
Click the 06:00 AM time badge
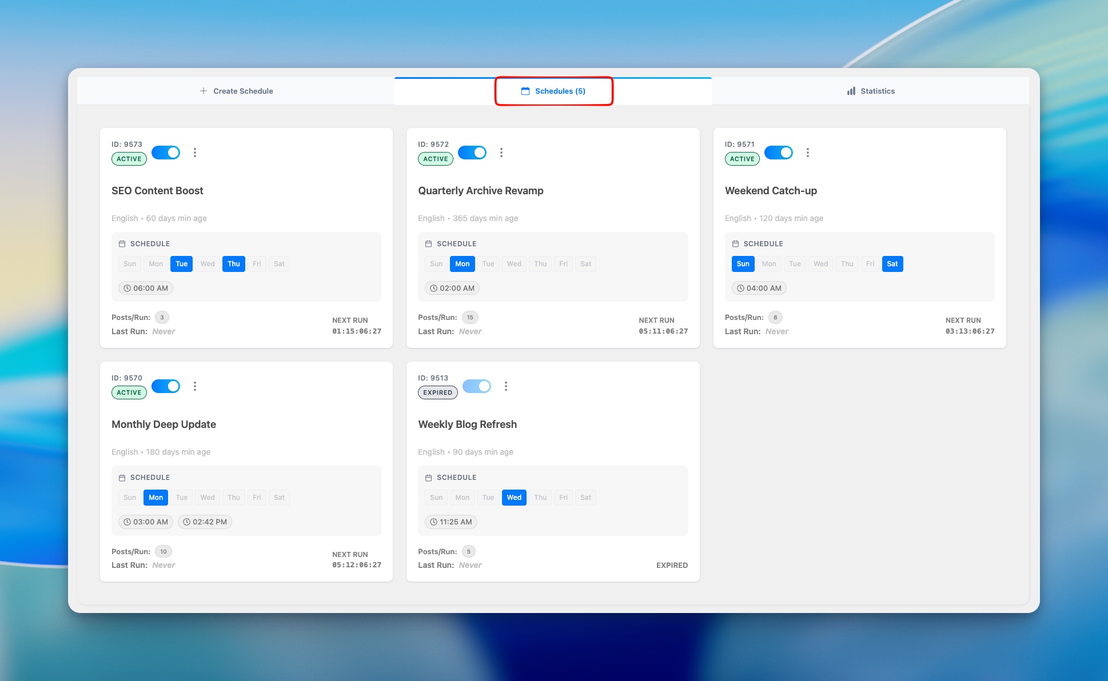(146, 288)
